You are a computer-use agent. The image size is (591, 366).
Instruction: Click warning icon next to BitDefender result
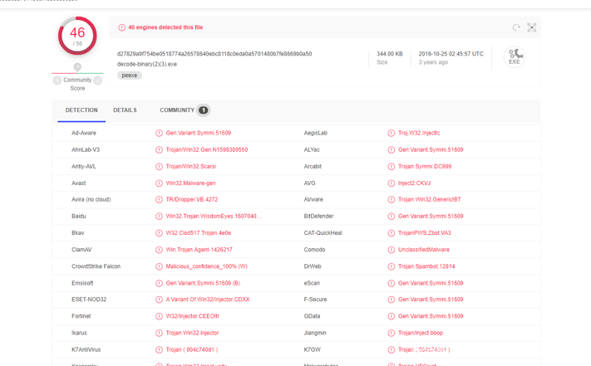(x=392, y=217)
